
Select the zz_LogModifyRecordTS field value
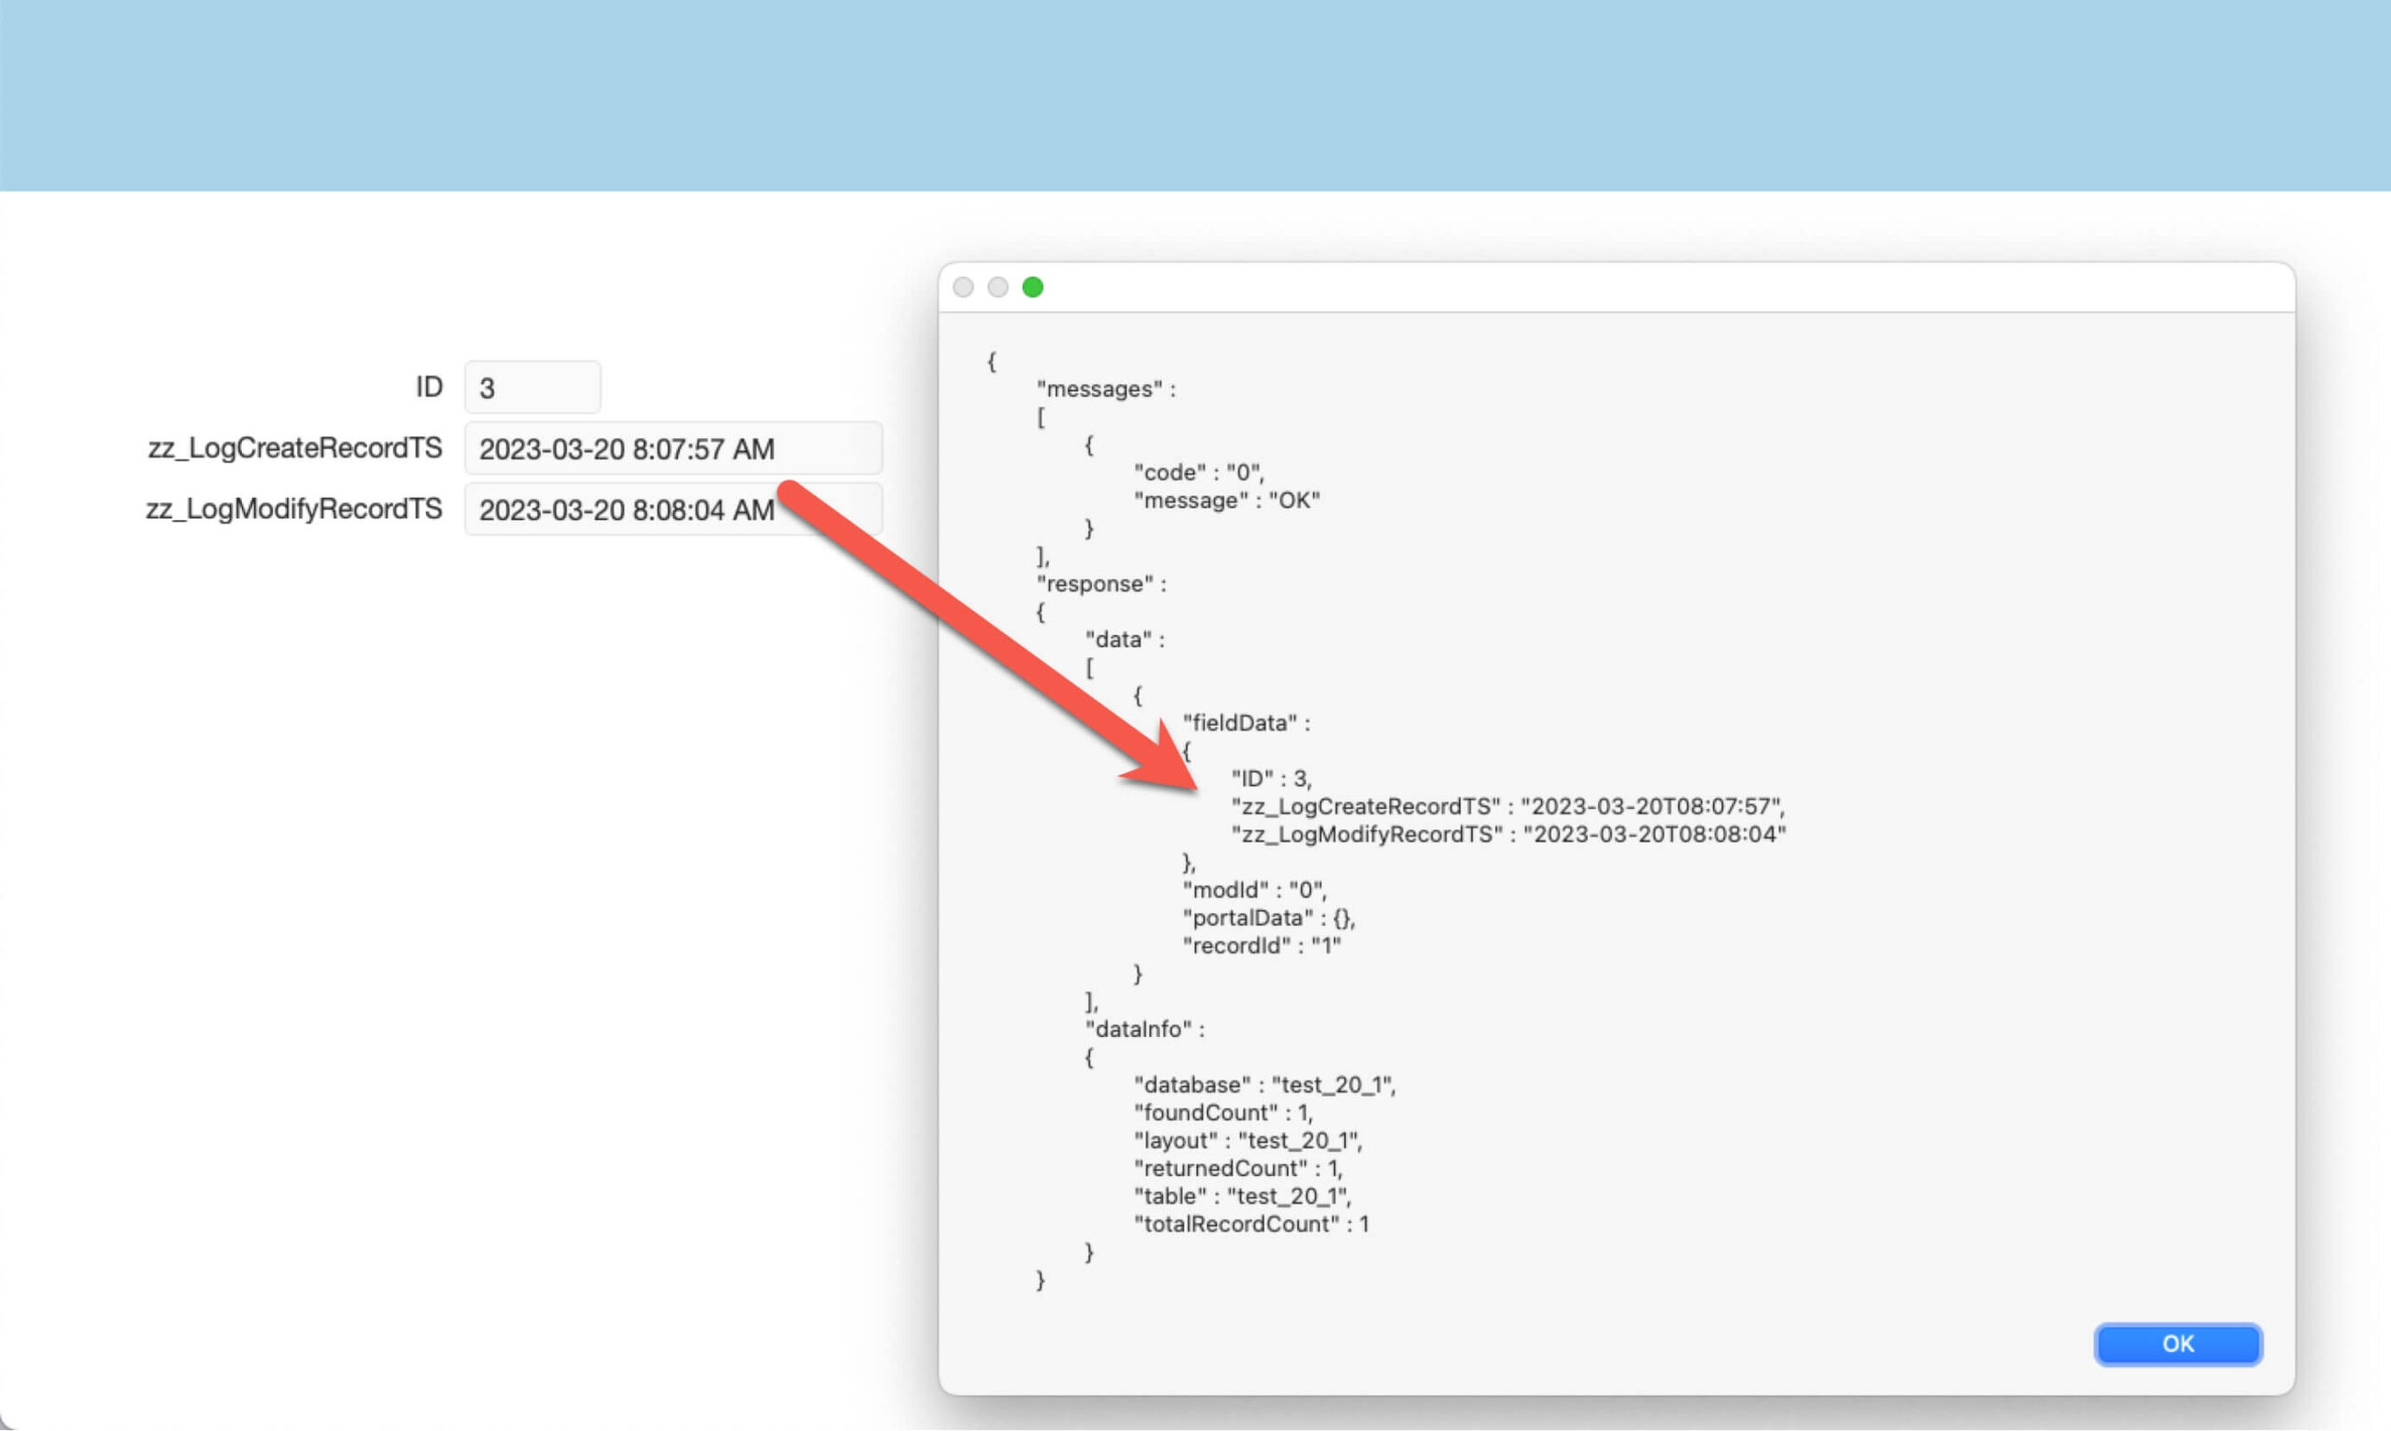[x=673, y=509]
